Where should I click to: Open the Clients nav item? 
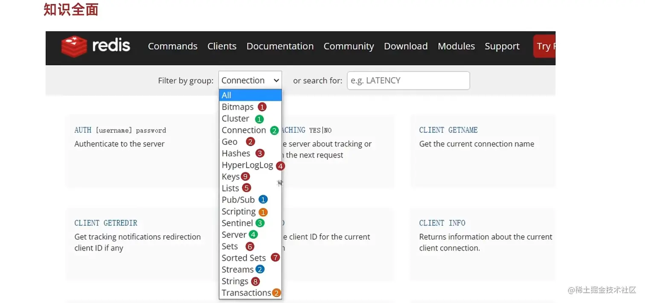click(x=222, y=46)
